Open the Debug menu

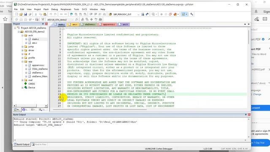click(54, 9)
